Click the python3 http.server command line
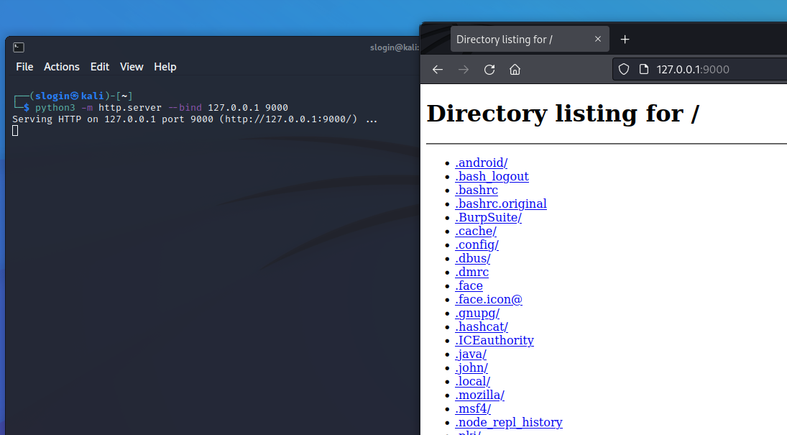The height and width of the screenshot is (435, 787). 162,108
